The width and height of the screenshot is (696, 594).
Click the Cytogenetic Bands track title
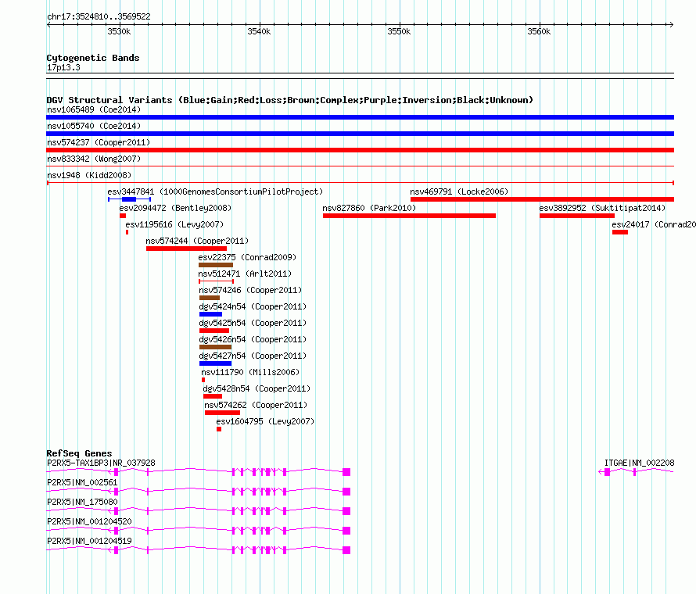(x=93, y=58)
